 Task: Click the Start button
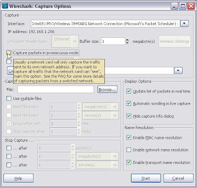(x=146, y=178)
